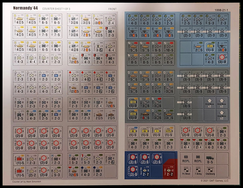
Task: Select the 25/12SS 9-5 infantry counter
Action: 157,47
